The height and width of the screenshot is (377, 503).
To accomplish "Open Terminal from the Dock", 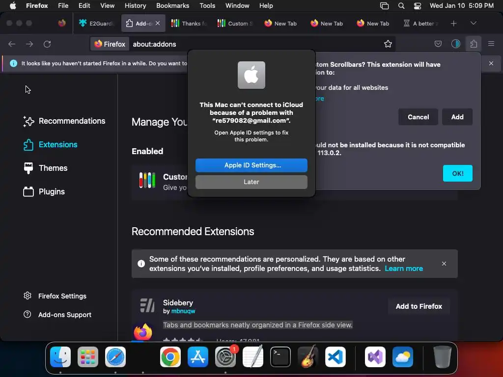I will (x=280, y=357).
